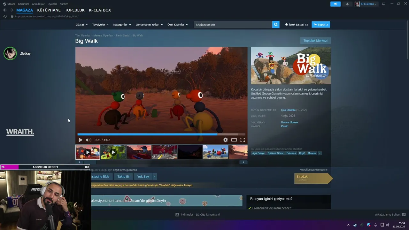Reload the store page

[5, 16]
